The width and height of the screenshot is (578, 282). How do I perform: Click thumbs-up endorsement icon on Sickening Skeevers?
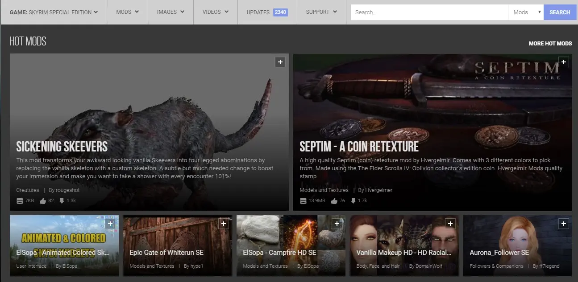(x=43, y=201)
